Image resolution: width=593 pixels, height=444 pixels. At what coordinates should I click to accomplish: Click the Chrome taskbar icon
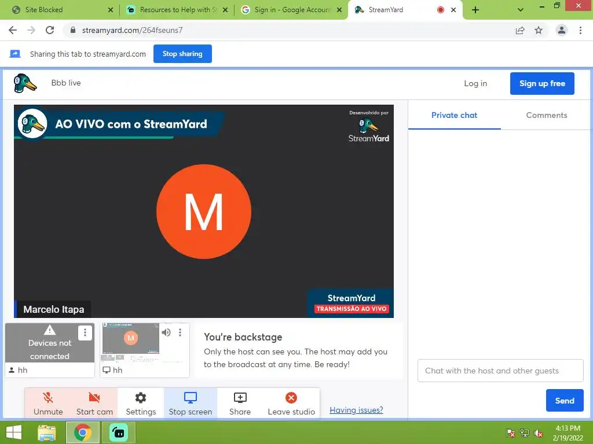(x=83, y=432)
